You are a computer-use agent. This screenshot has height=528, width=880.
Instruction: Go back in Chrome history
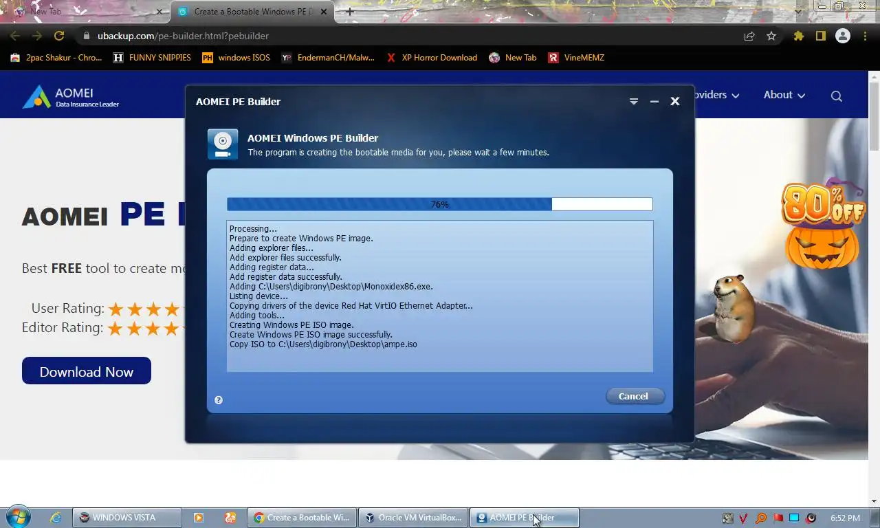pyautogui.click(x=15, y=36)
